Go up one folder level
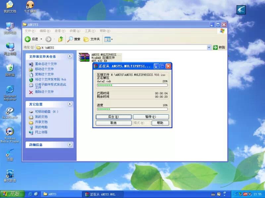Screen dimensions: 265x198 coord(61,39)
